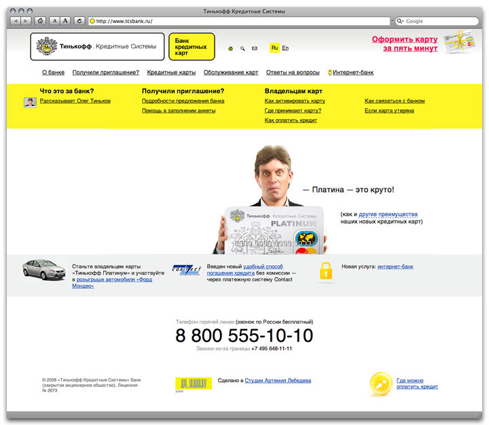Open 'Как активировать карту' link
Viewport: 489px width, 425px height.
pos(295,101)
